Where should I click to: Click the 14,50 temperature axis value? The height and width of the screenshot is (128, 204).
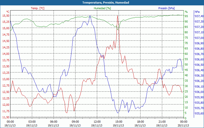[6, 41]
